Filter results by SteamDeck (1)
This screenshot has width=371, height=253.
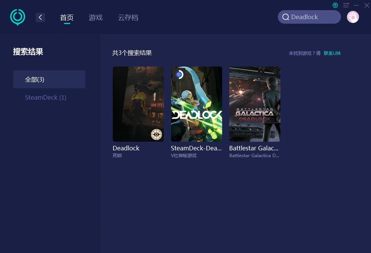(x=45, y=97)
